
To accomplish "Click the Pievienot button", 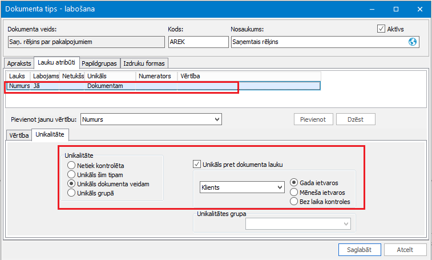I will 313,119.
